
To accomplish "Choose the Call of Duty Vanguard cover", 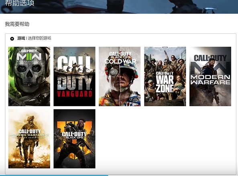I will [x=74, y=77].
